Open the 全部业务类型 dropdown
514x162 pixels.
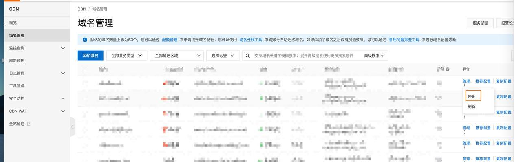pos(126,55)
